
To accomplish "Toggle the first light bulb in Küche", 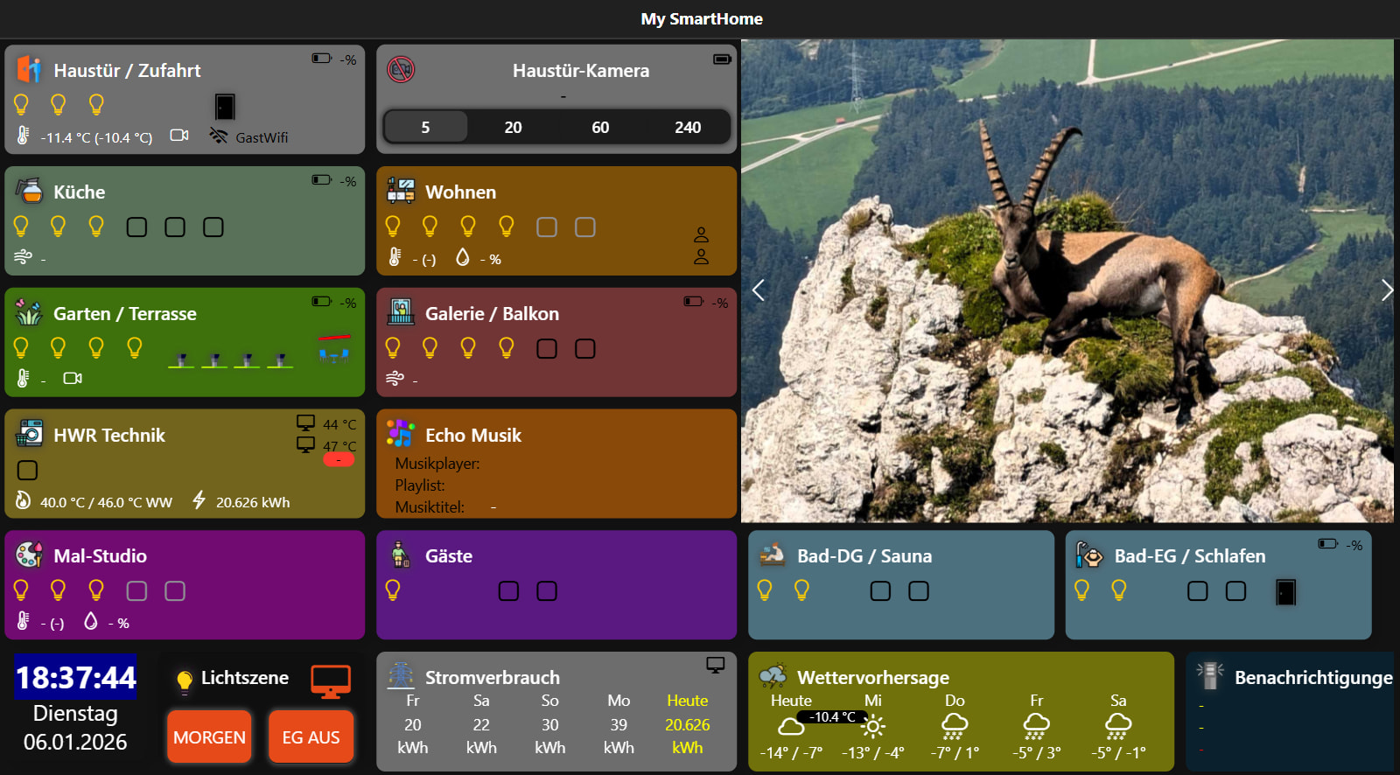I will point(22,227).
